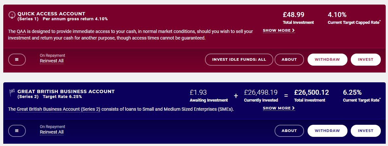
Task: Change Reinvest All setting for Quick Access Account
Action: coord(52,61)
